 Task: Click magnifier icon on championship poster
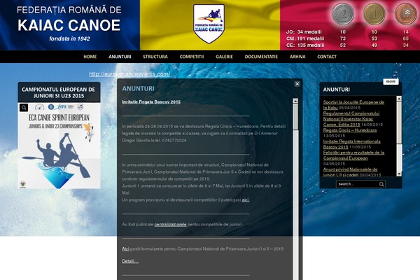click(24, 108)
